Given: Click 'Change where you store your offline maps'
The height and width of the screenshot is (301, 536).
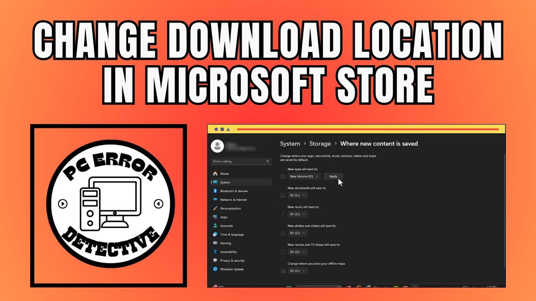Looking at the screenshot, I should click(x=316, y=264).
